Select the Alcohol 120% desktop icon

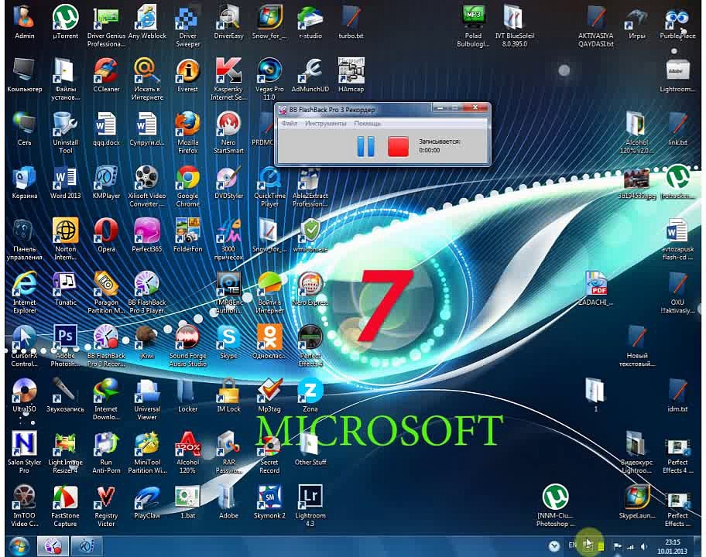point(188,453)
